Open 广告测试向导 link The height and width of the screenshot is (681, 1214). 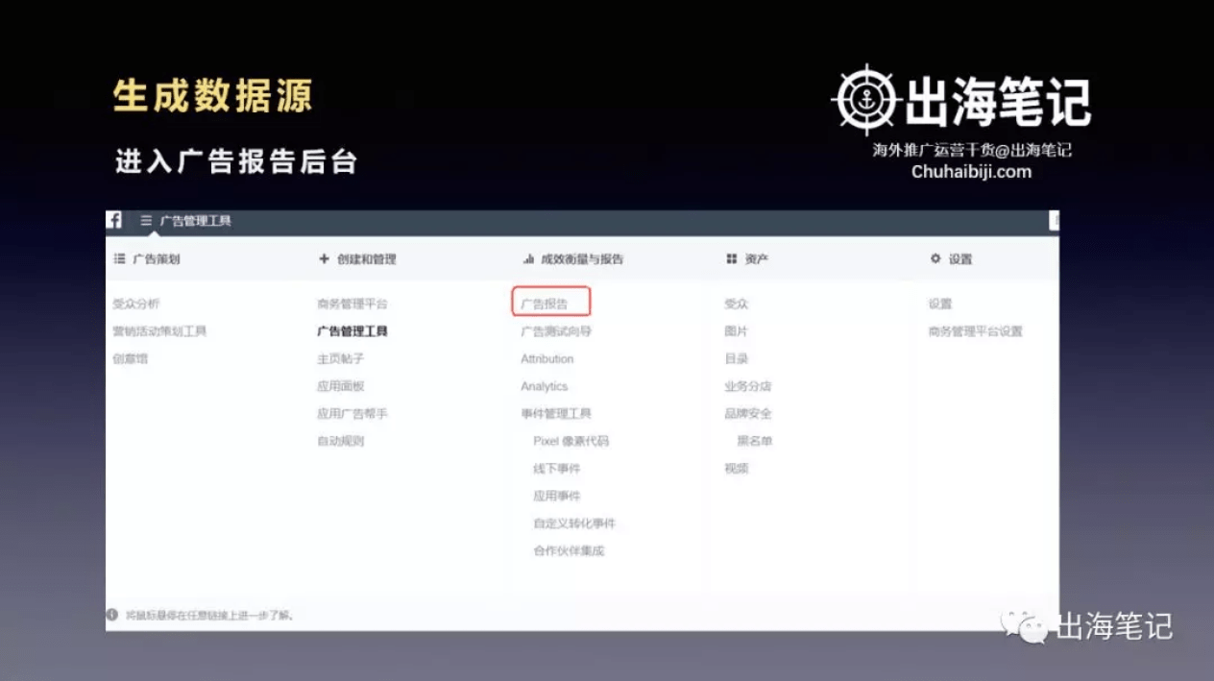pos(556,331)
